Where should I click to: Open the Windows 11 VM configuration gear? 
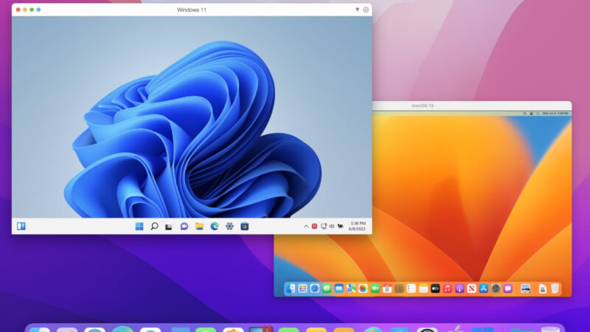366,10
